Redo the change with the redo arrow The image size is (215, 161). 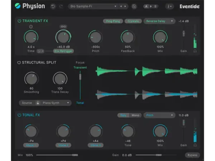tap(61, 6)
